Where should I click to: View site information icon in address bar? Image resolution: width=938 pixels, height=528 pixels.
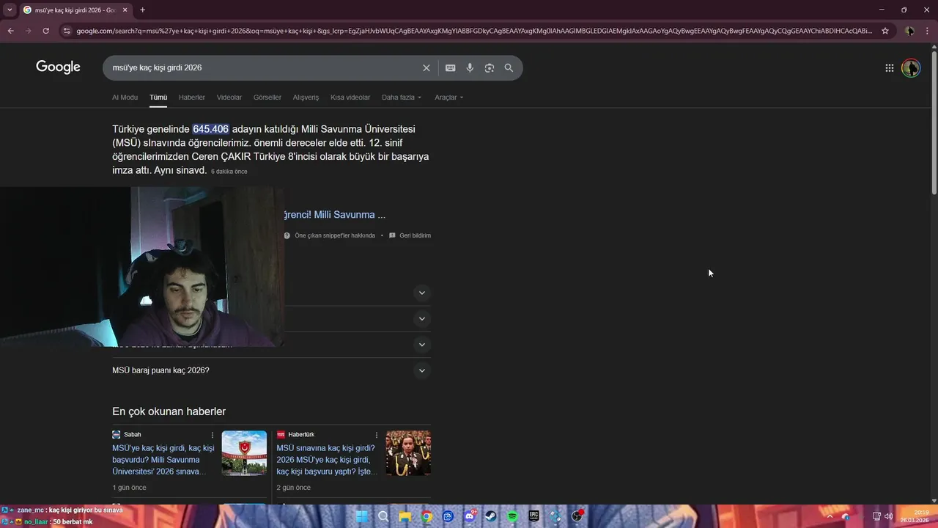[x=67, y=31]
